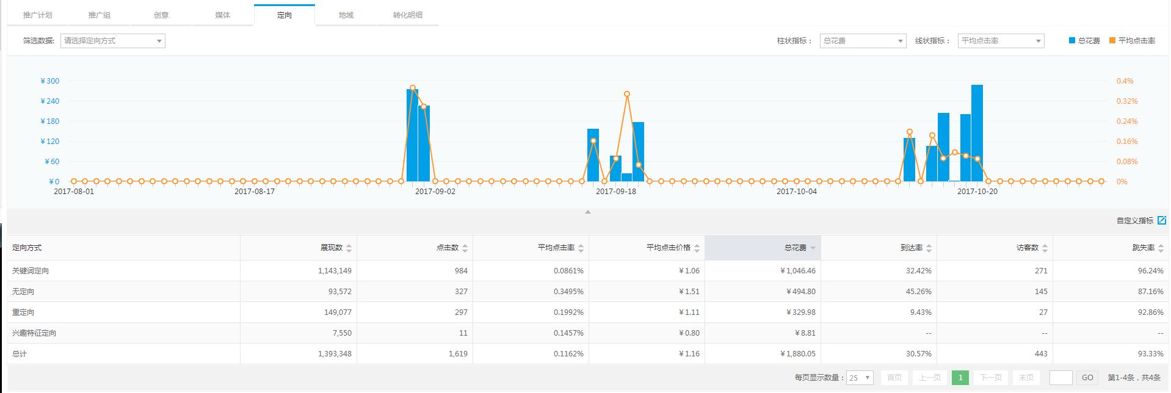Switch to the 地域 tab
This screenshot has width=1171, height=393.
(346, 15)
